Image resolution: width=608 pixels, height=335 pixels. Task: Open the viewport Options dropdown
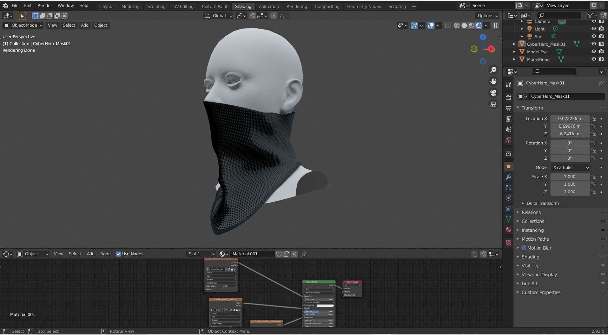coord(487,16)
